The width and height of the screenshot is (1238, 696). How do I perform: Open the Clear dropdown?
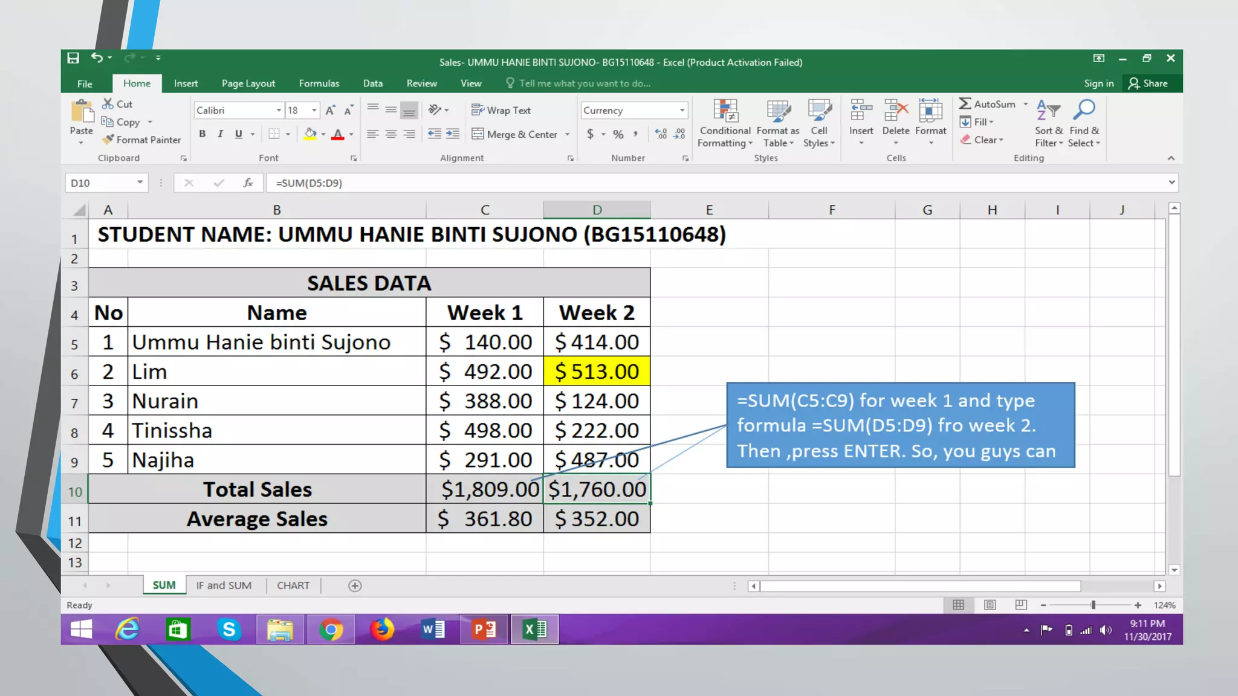click(982, 140)
